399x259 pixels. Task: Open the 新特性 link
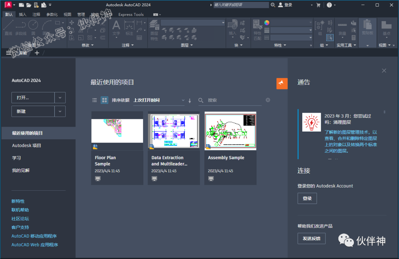point(18,201)
